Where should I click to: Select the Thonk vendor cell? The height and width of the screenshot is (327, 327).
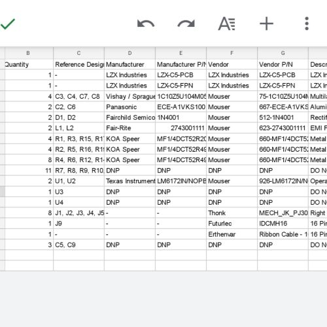click(x=232, y=213)
